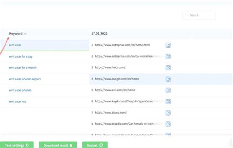Open external link icon for alamo.com row
This screenshot has width=233, height=148.
168,113
